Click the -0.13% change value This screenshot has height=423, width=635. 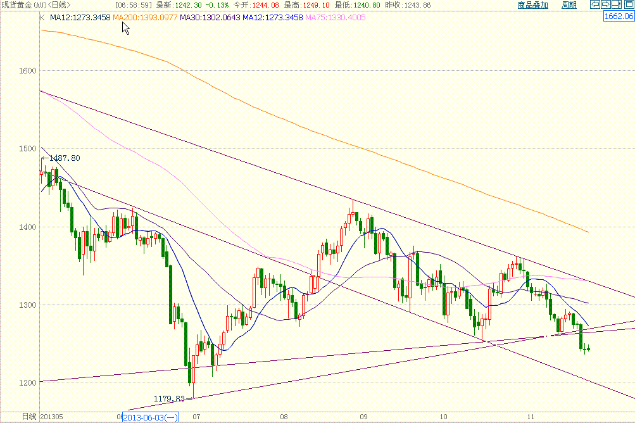217,5
